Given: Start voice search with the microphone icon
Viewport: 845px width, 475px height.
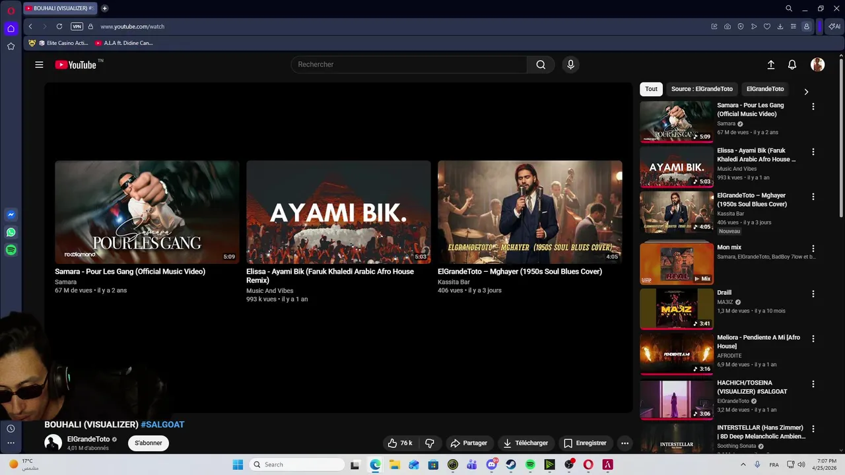Looking at the screenshot, I should click(571, 65).
